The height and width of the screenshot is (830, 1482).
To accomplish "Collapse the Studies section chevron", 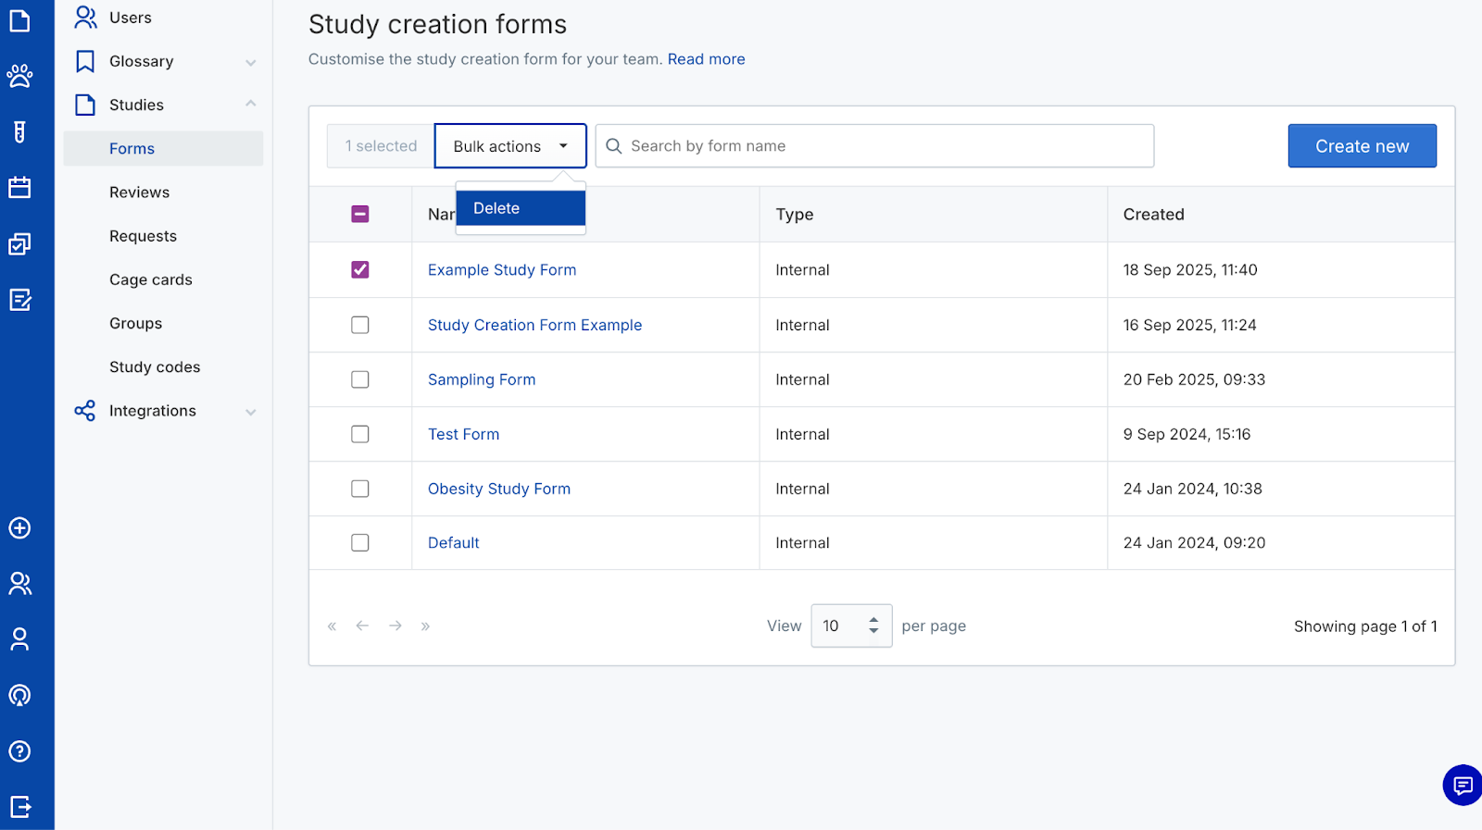I will pos(250,105).
